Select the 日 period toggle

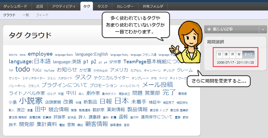(219, 54)
